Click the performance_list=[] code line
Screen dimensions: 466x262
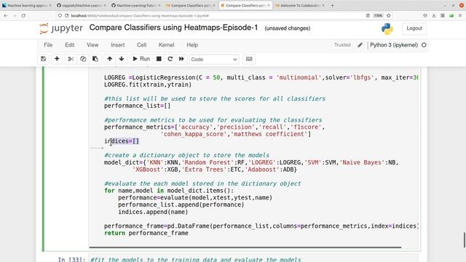[138, 106]
